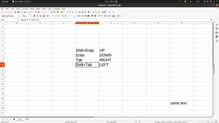Format cell as currency
Viewport: 219px width, 123px height.
point(78,16)
